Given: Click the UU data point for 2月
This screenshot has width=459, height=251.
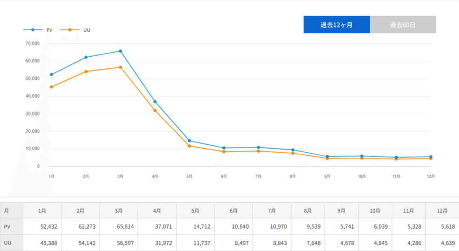Looking at the screenshot, I should 86,71.
